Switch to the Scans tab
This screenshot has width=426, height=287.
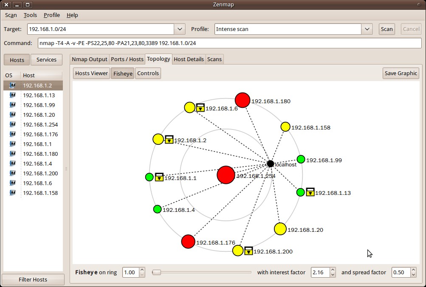(x=214, y=59)
